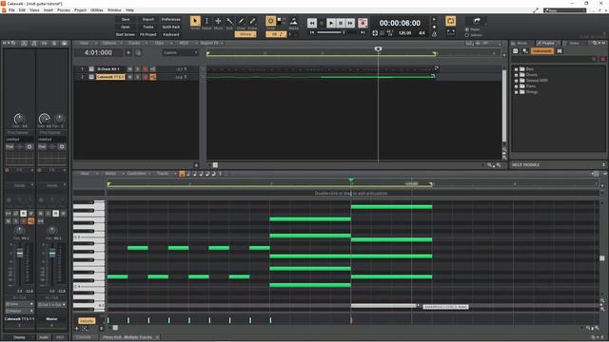609x342 pixels.
Task: Mute Cakewalk TTS-1 track 2
Action: (129, 77)
